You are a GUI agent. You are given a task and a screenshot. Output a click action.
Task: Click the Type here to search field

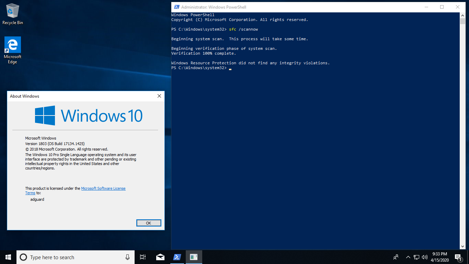(76, 257)
